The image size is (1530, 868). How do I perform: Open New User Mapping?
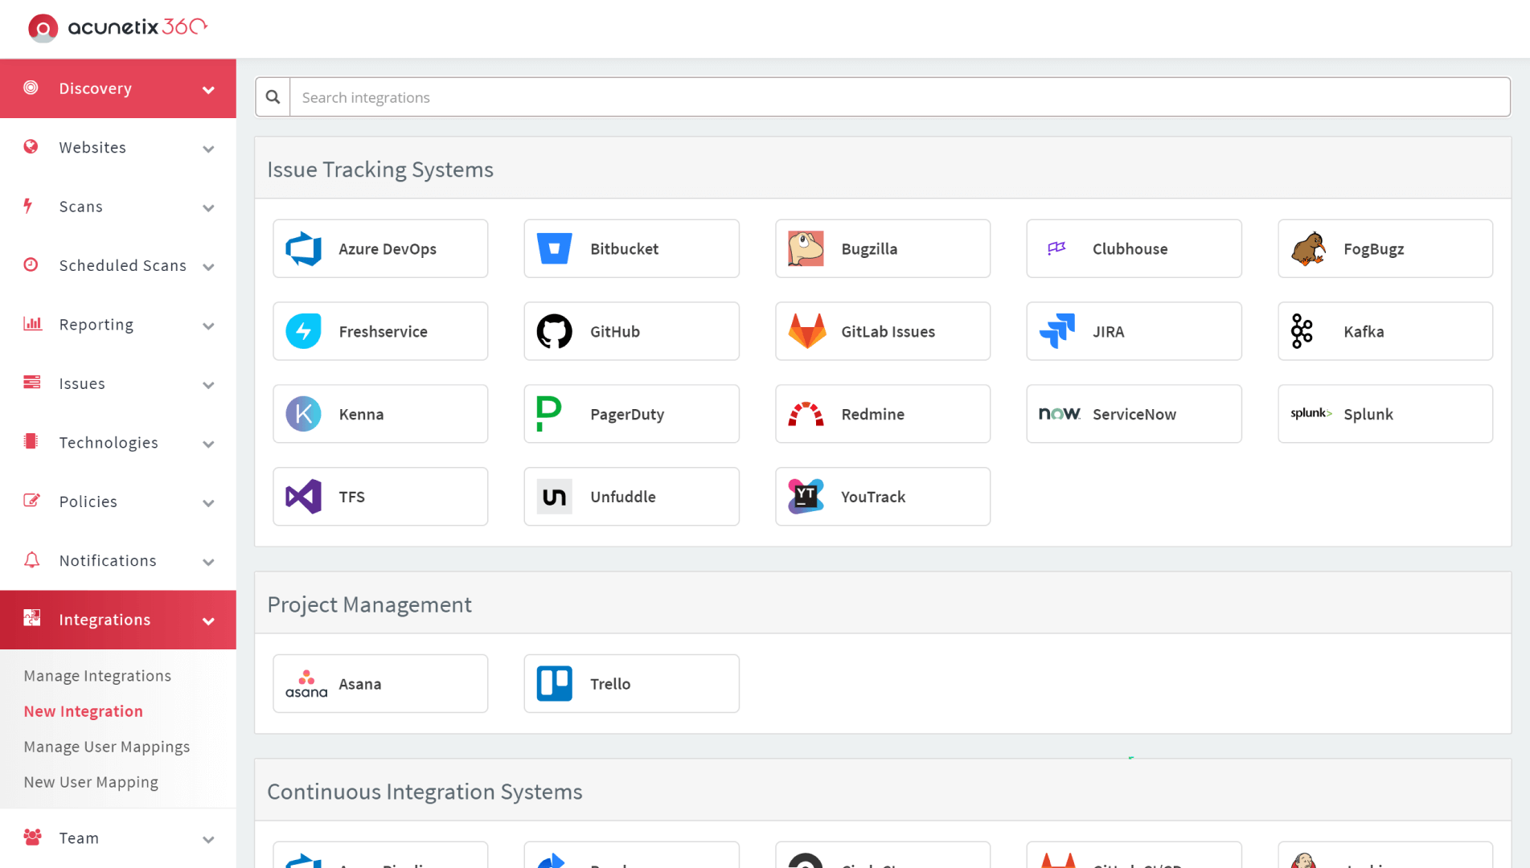(91, 782)
